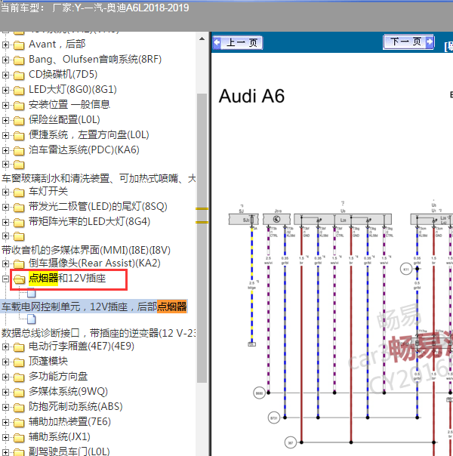
Task: Expand 顶蓬模块 node
Action: [x=5, y=362]
